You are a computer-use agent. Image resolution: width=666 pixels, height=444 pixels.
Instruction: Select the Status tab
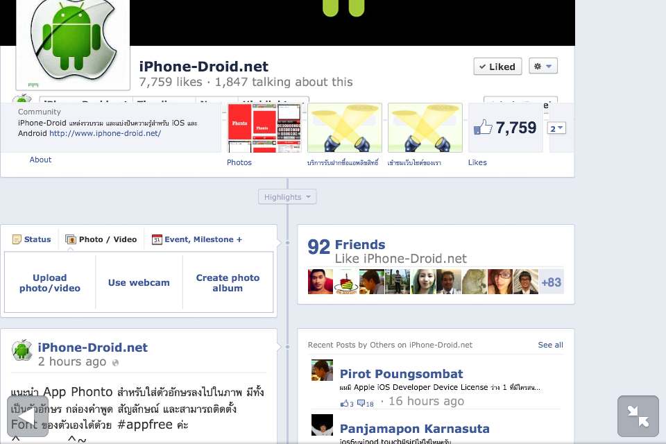pos(32,239)
